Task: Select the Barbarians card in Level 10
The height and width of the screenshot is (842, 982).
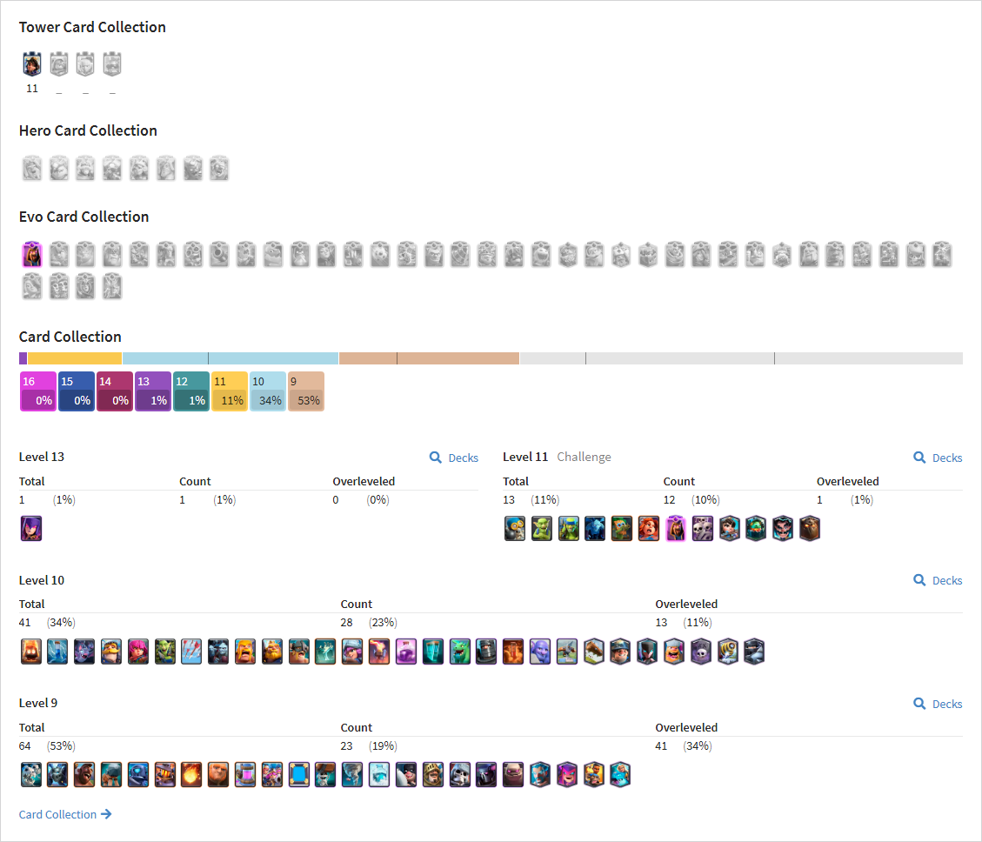Action: (x=245, y=652)
